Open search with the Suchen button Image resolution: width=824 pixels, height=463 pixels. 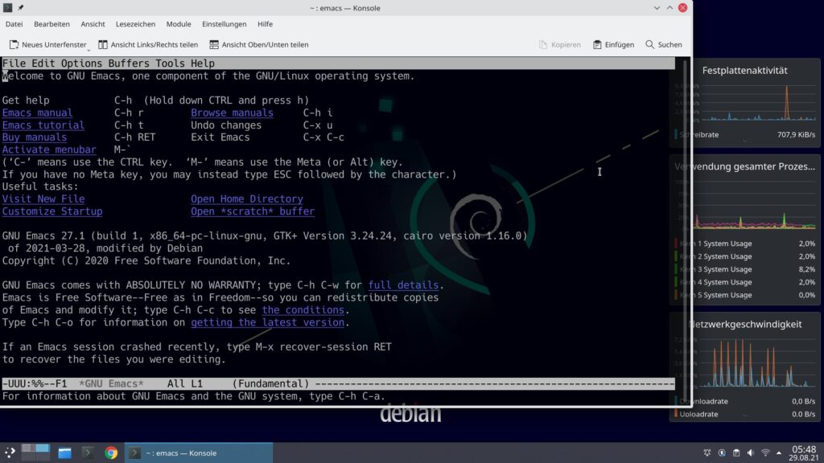tap(664, 45)
